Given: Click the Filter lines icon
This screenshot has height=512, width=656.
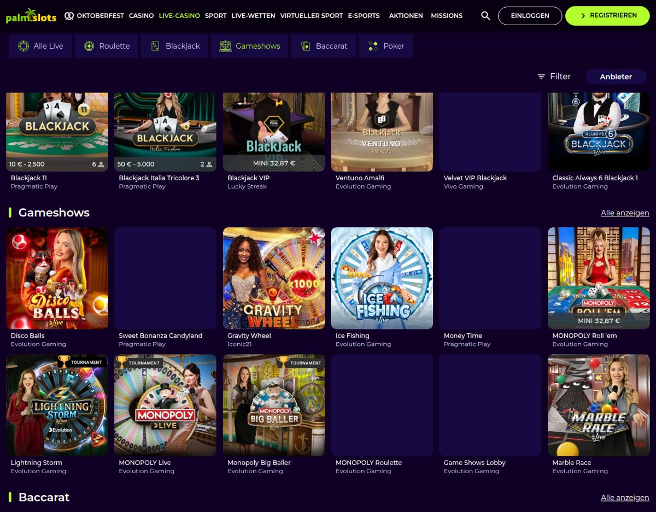Looking at the screenshot, I should click(541, 77).
